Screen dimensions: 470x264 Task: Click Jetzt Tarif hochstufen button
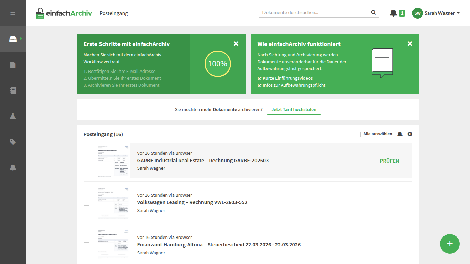tap(294, 109)
